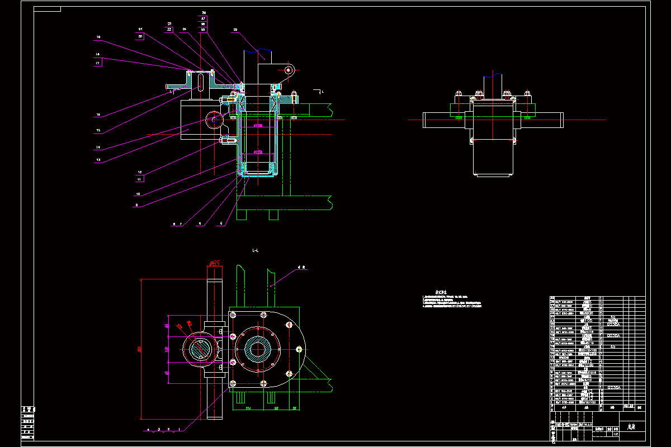Pick part balloon number 23
671x447 pixels.
tap(168, 23)
